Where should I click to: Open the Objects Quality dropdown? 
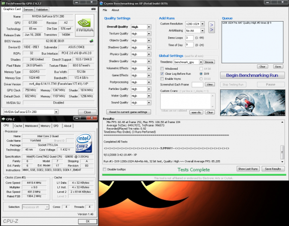[x=149, y=41]
